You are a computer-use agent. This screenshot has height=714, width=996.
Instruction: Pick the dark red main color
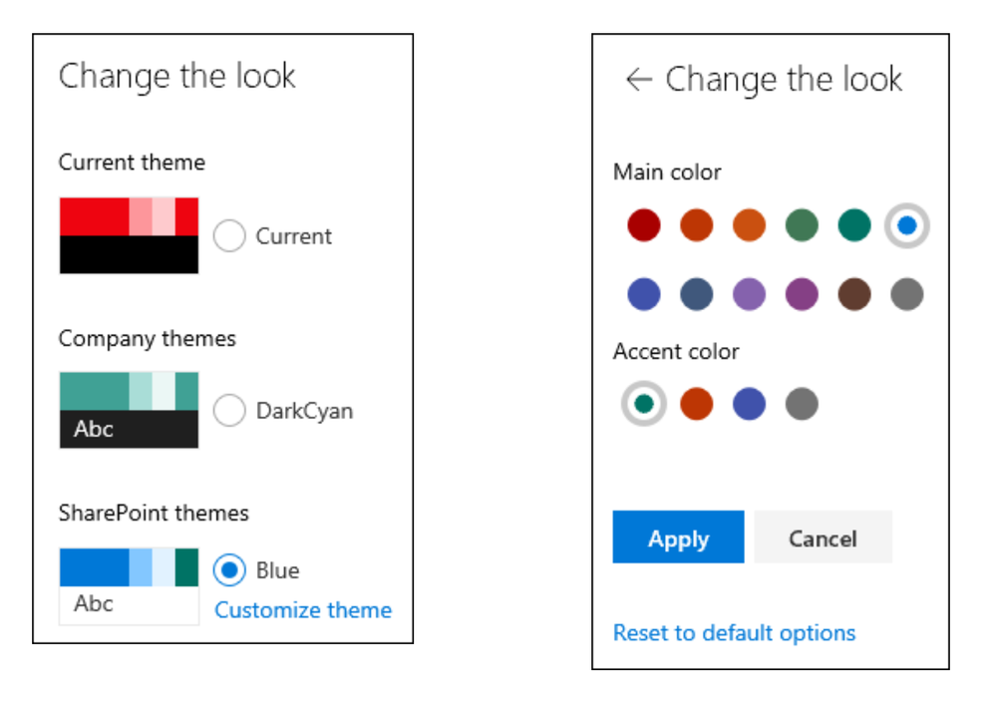[643, 225]
